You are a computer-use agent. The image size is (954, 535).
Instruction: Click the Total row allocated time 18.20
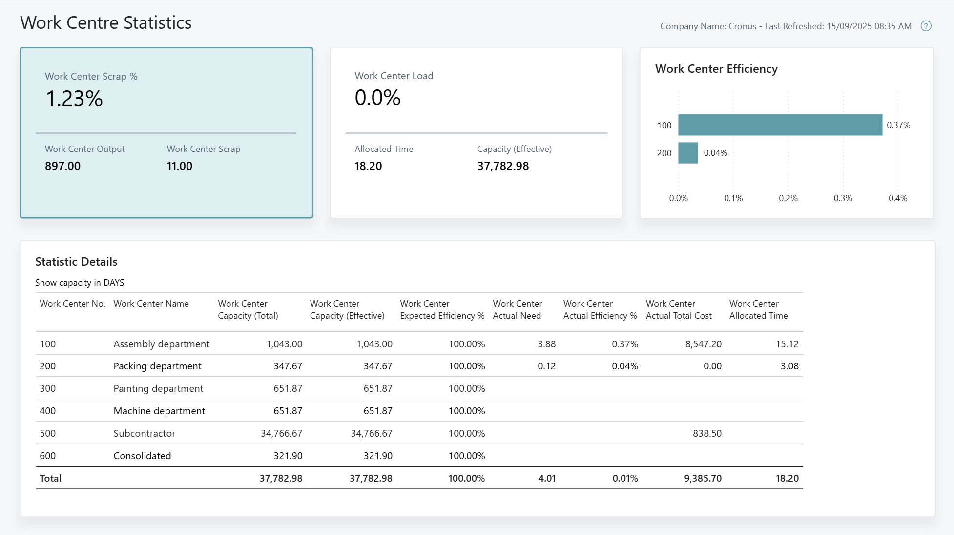787,478
